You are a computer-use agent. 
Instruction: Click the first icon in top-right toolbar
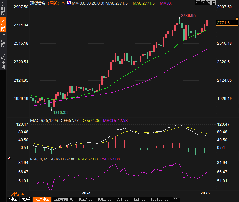(198, 3)
